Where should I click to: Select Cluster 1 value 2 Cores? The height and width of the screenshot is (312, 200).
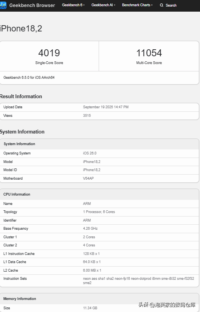(89, 237)
